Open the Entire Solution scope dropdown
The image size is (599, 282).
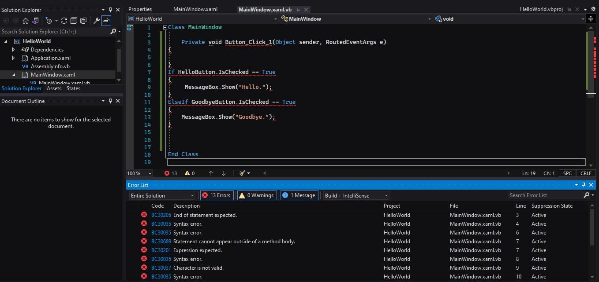pos(161,195)
